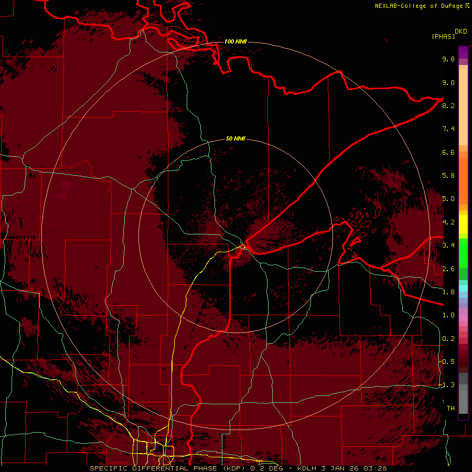Click the TH label on color scale
Screen dimensions: 472x472
pos(450,408)
